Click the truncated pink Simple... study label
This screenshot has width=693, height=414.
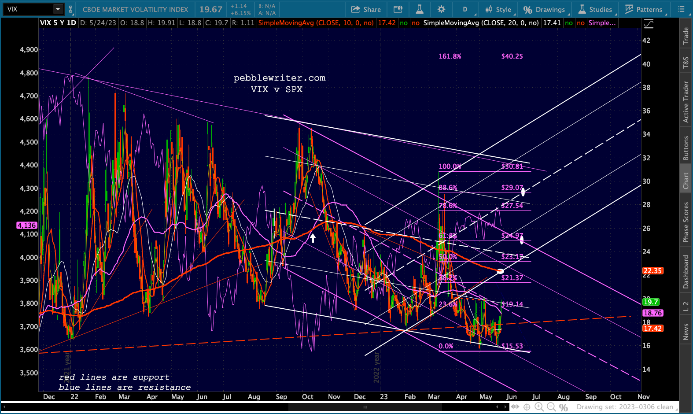click(x=602, y=22)
